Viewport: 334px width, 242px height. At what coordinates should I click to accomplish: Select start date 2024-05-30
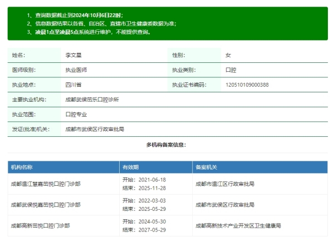(152, 221)
